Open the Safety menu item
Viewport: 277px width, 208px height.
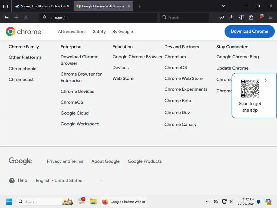coord(99,31)
